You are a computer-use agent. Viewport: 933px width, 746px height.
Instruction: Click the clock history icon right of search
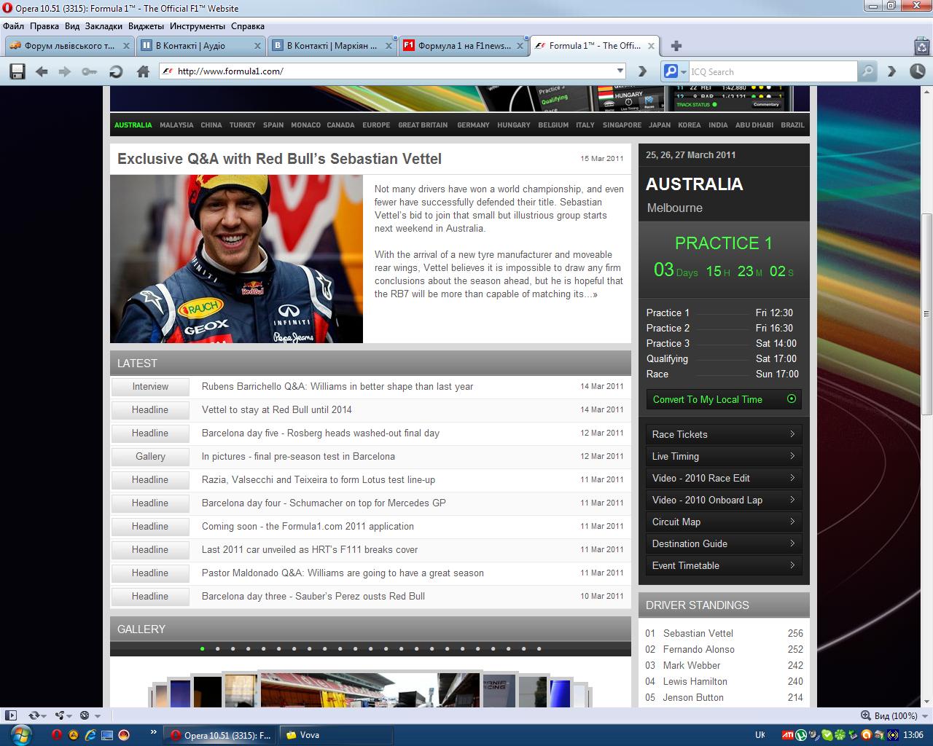tap(917, 71)
